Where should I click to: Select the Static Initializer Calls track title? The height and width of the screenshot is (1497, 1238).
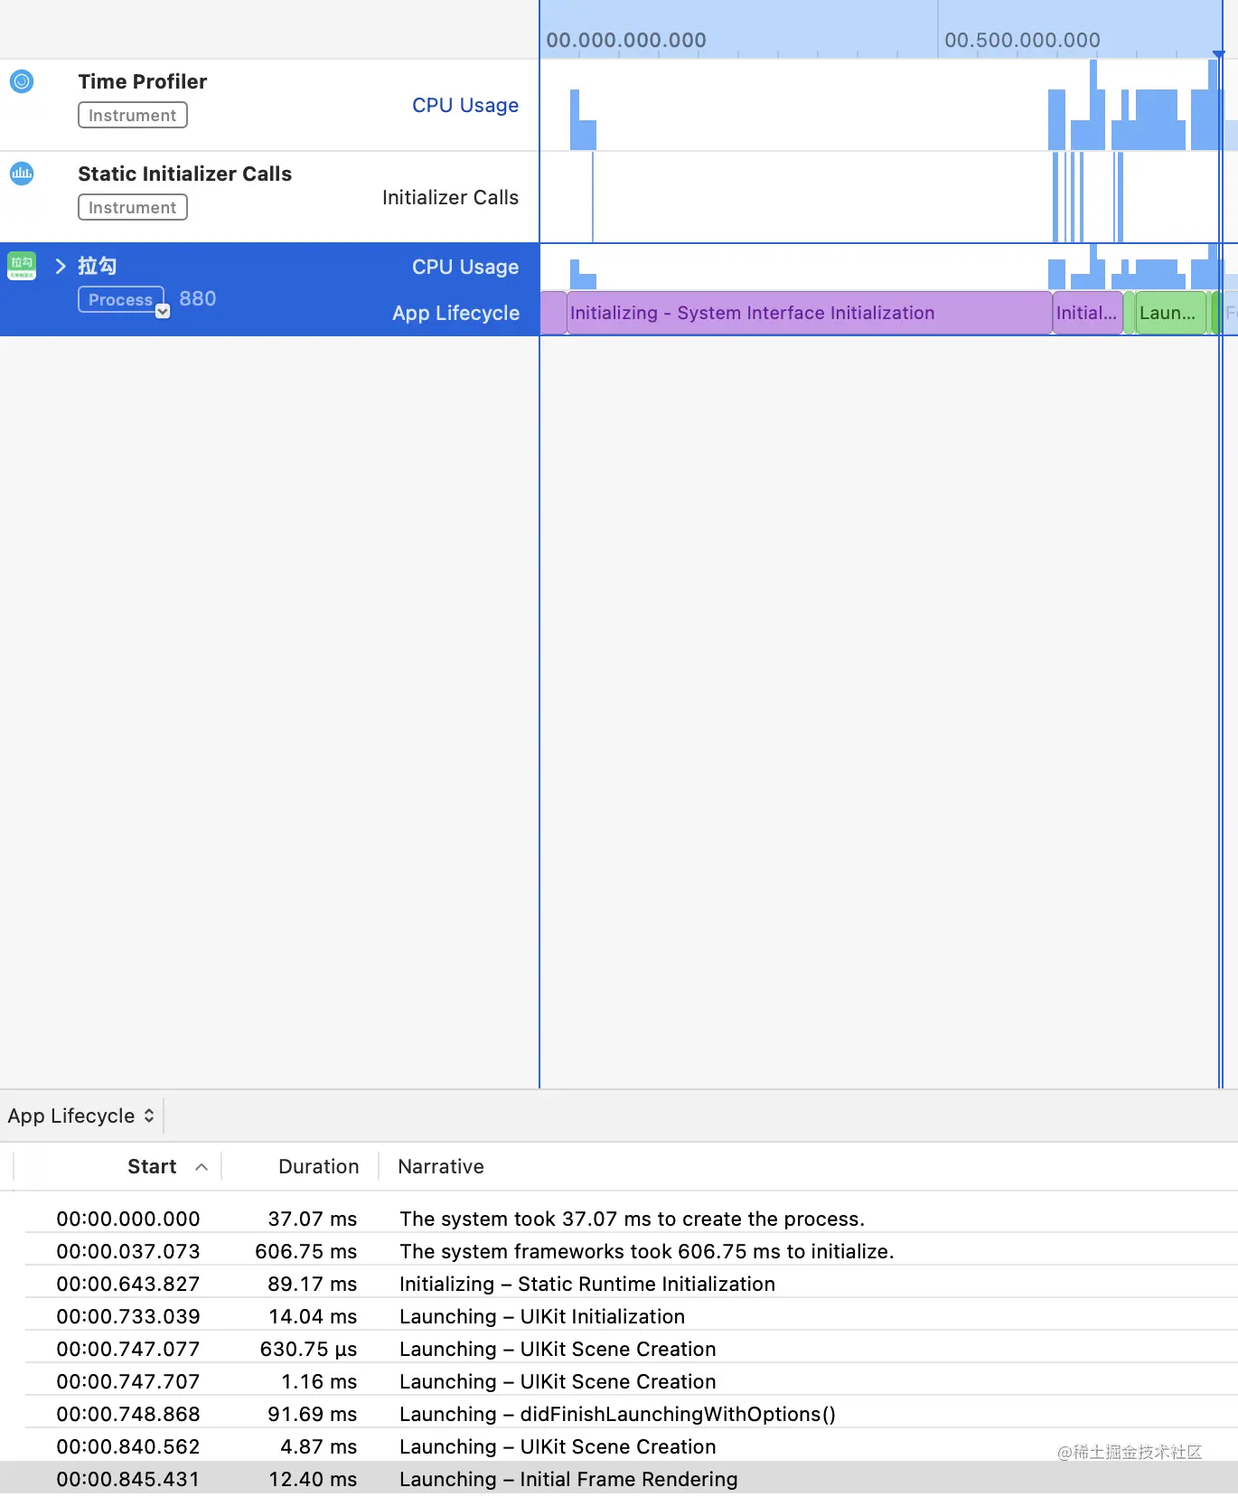click(184, 174)
